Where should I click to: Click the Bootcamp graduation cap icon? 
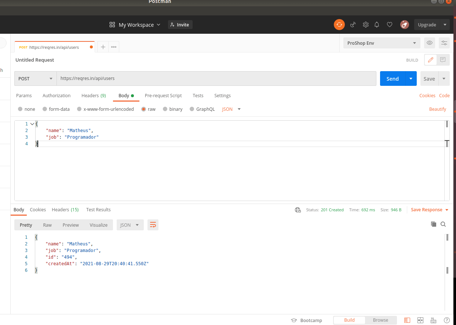tap(294, 320)
